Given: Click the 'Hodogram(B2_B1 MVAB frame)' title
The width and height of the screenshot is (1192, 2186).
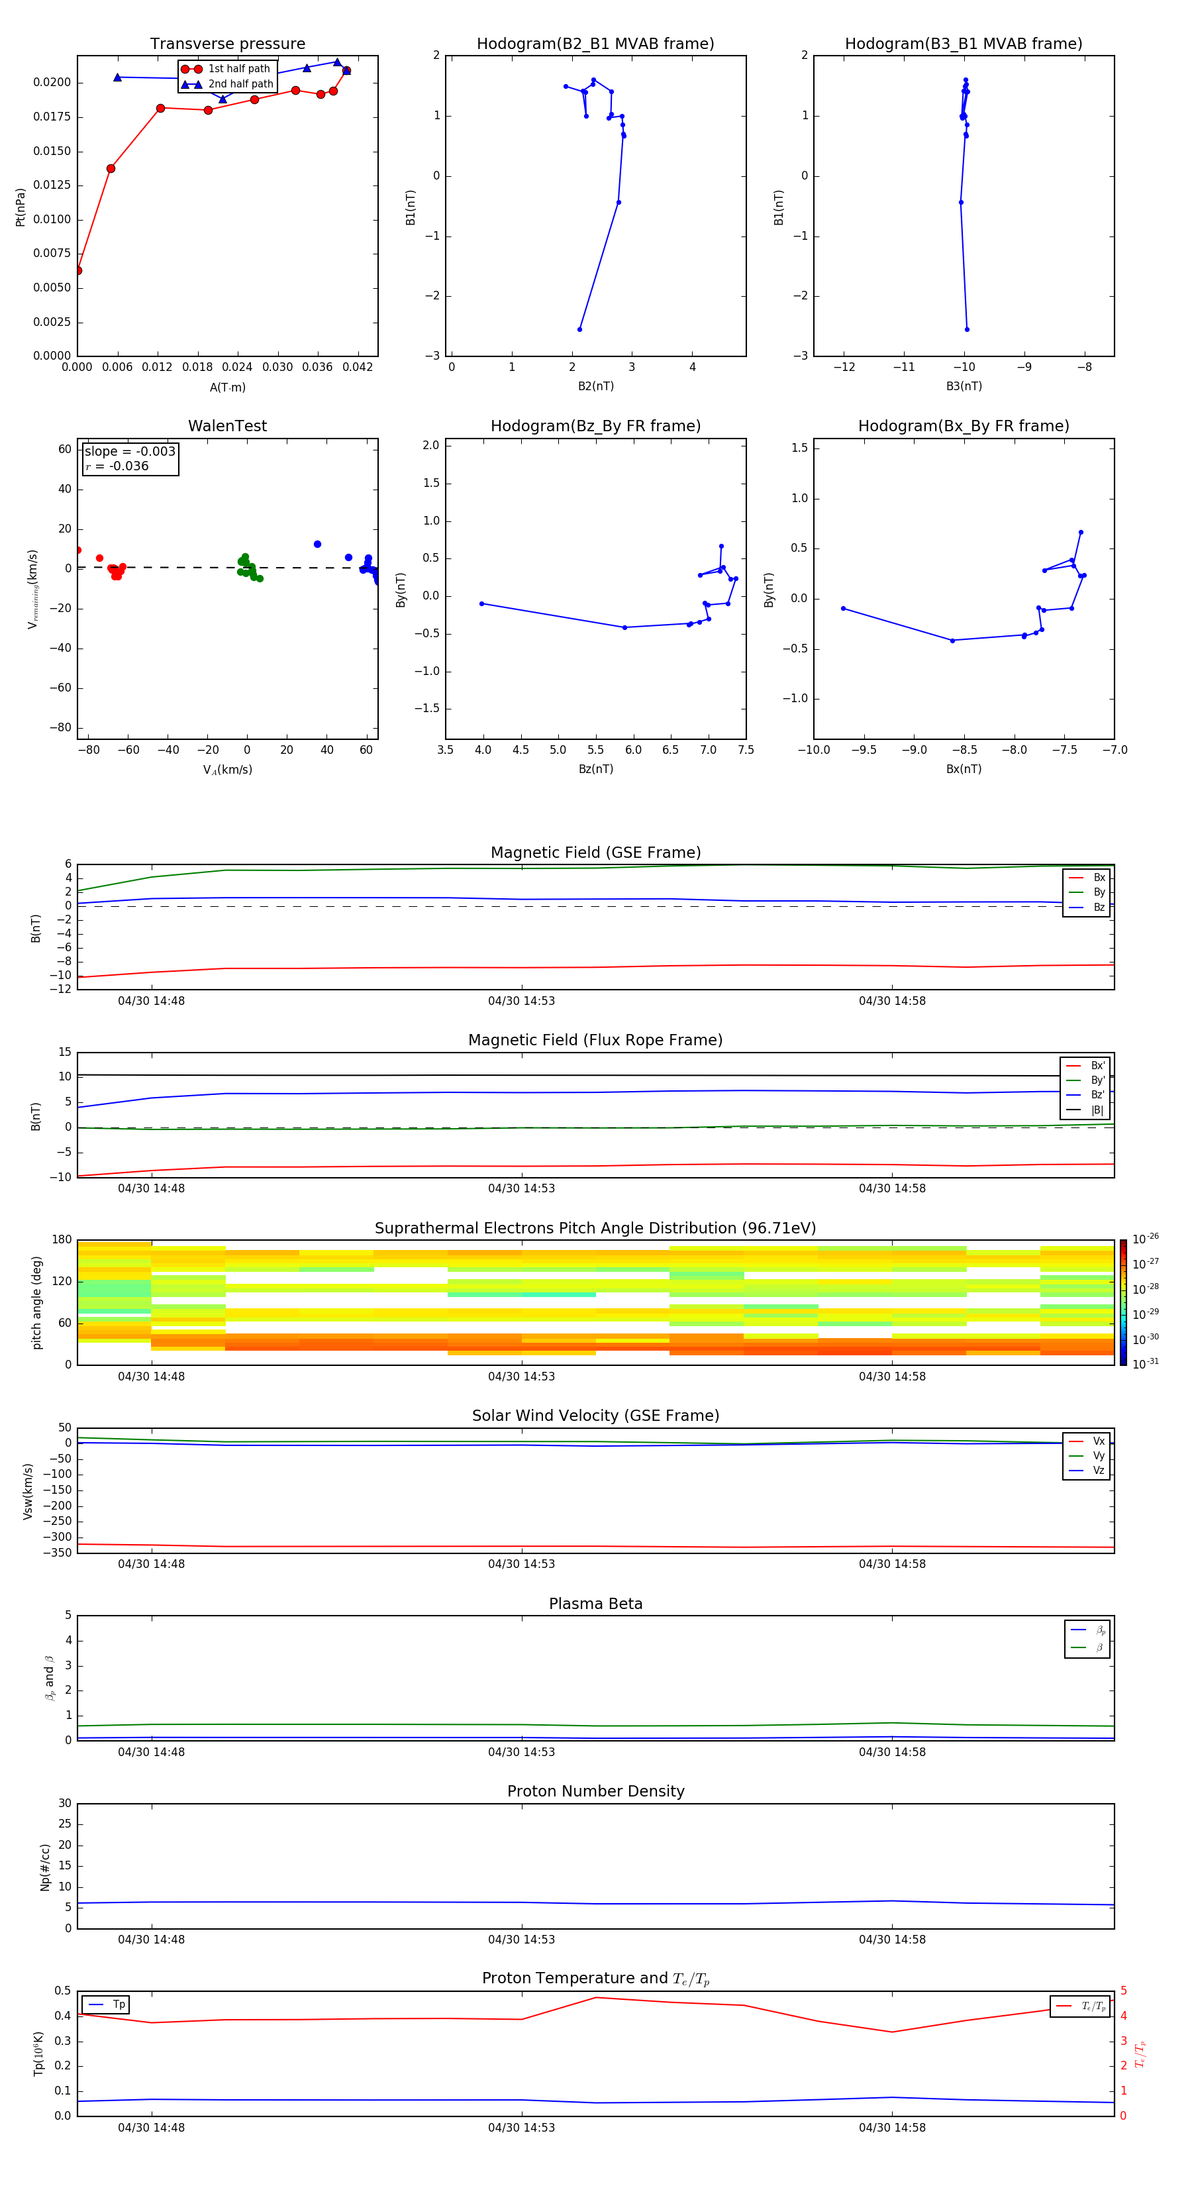Looking at the screenshot, I should pos(595,43).
